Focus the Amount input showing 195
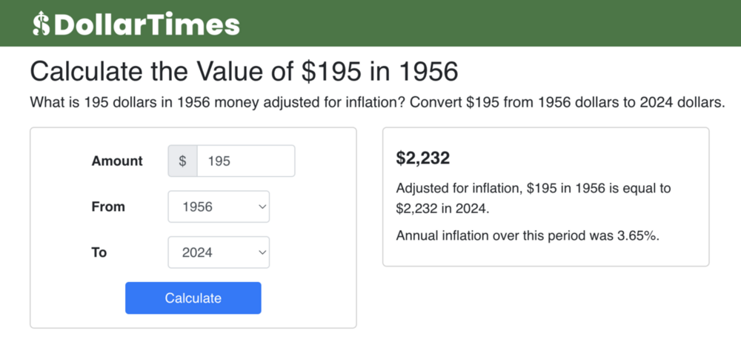741x359 pixels. 245,161
